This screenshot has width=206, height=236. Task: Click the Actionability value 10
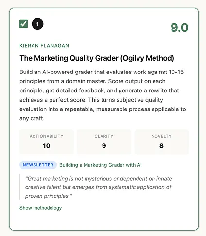[x=47, y=145]
